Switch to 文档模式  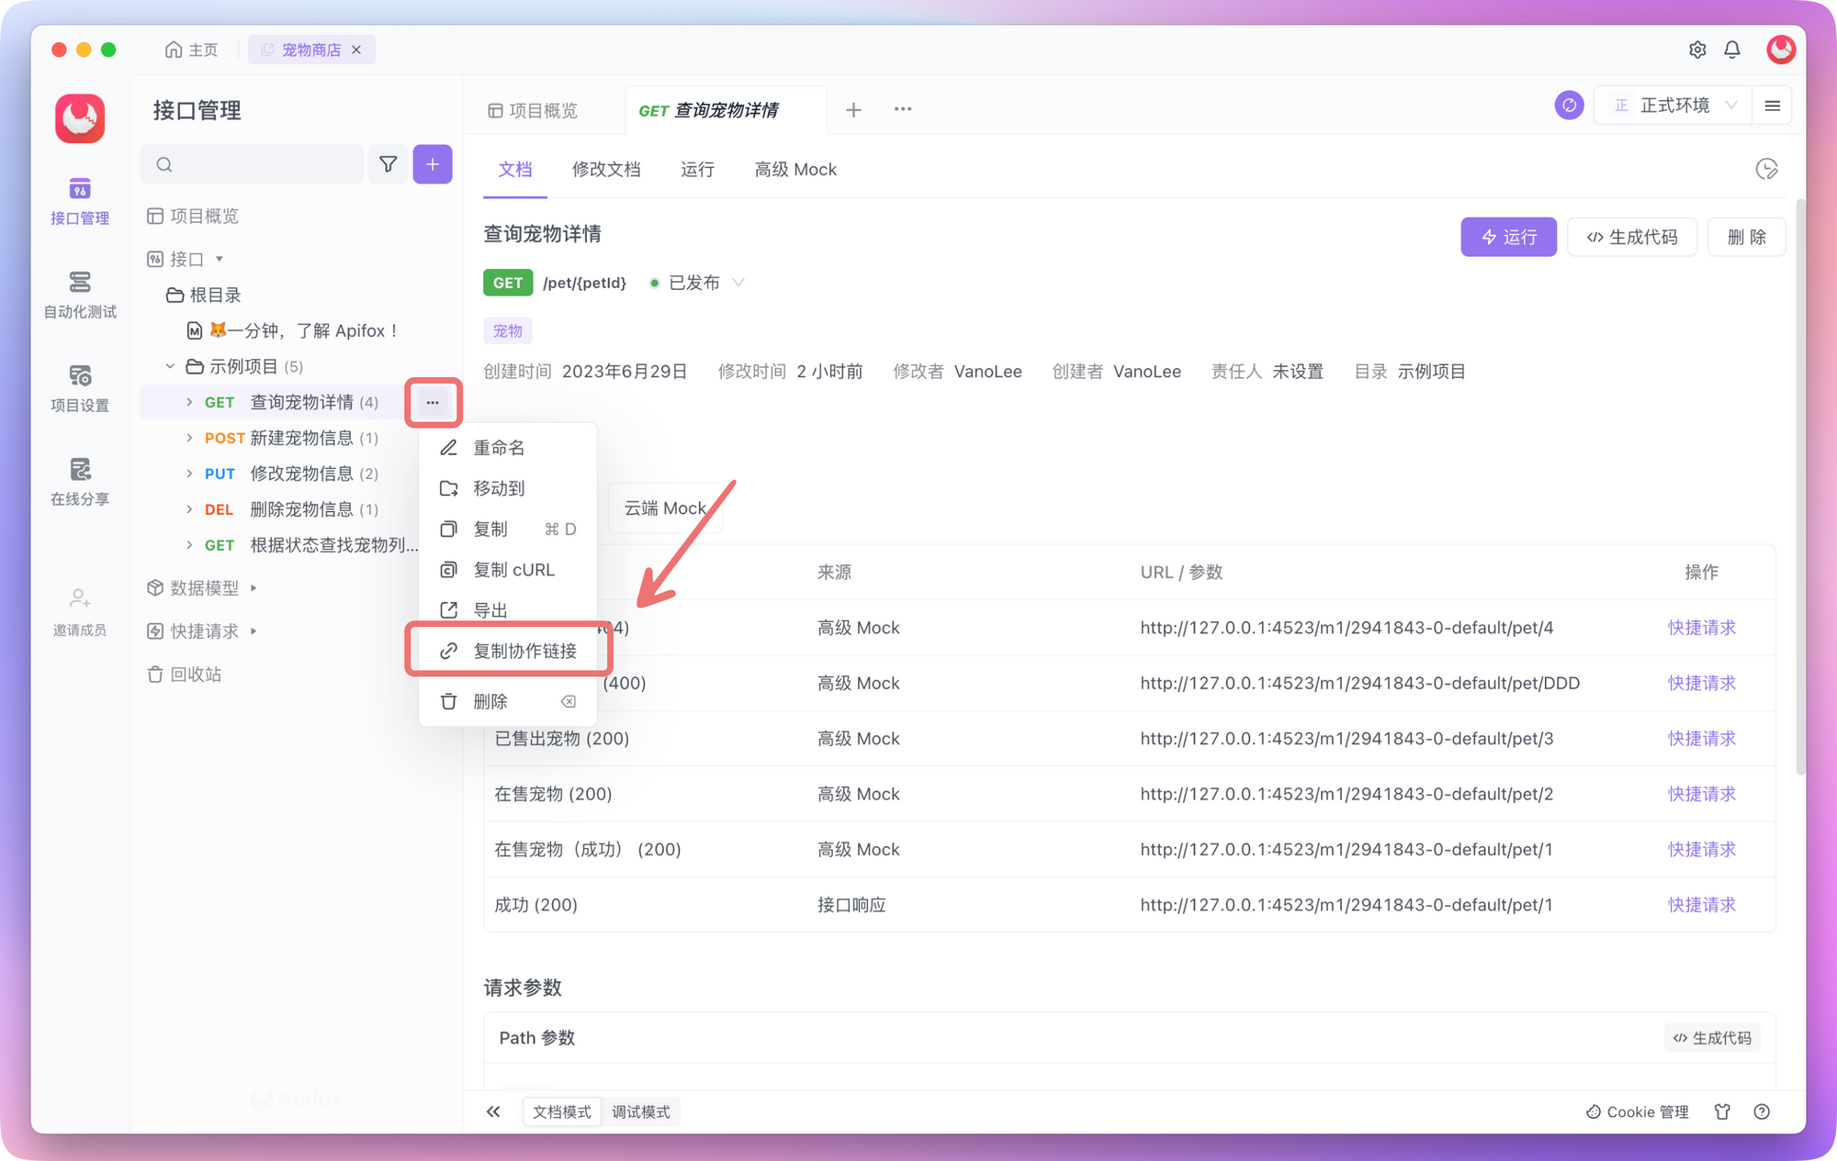tap(562, 1111)
